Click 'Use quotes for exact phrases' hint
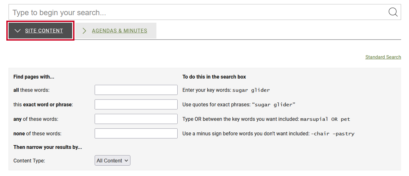This screenshot has height=176, width=409. 239,105
